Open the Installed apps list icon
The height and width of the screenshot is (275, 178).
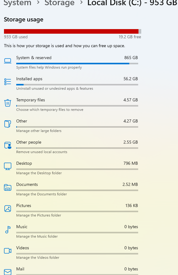coord(8,82)
